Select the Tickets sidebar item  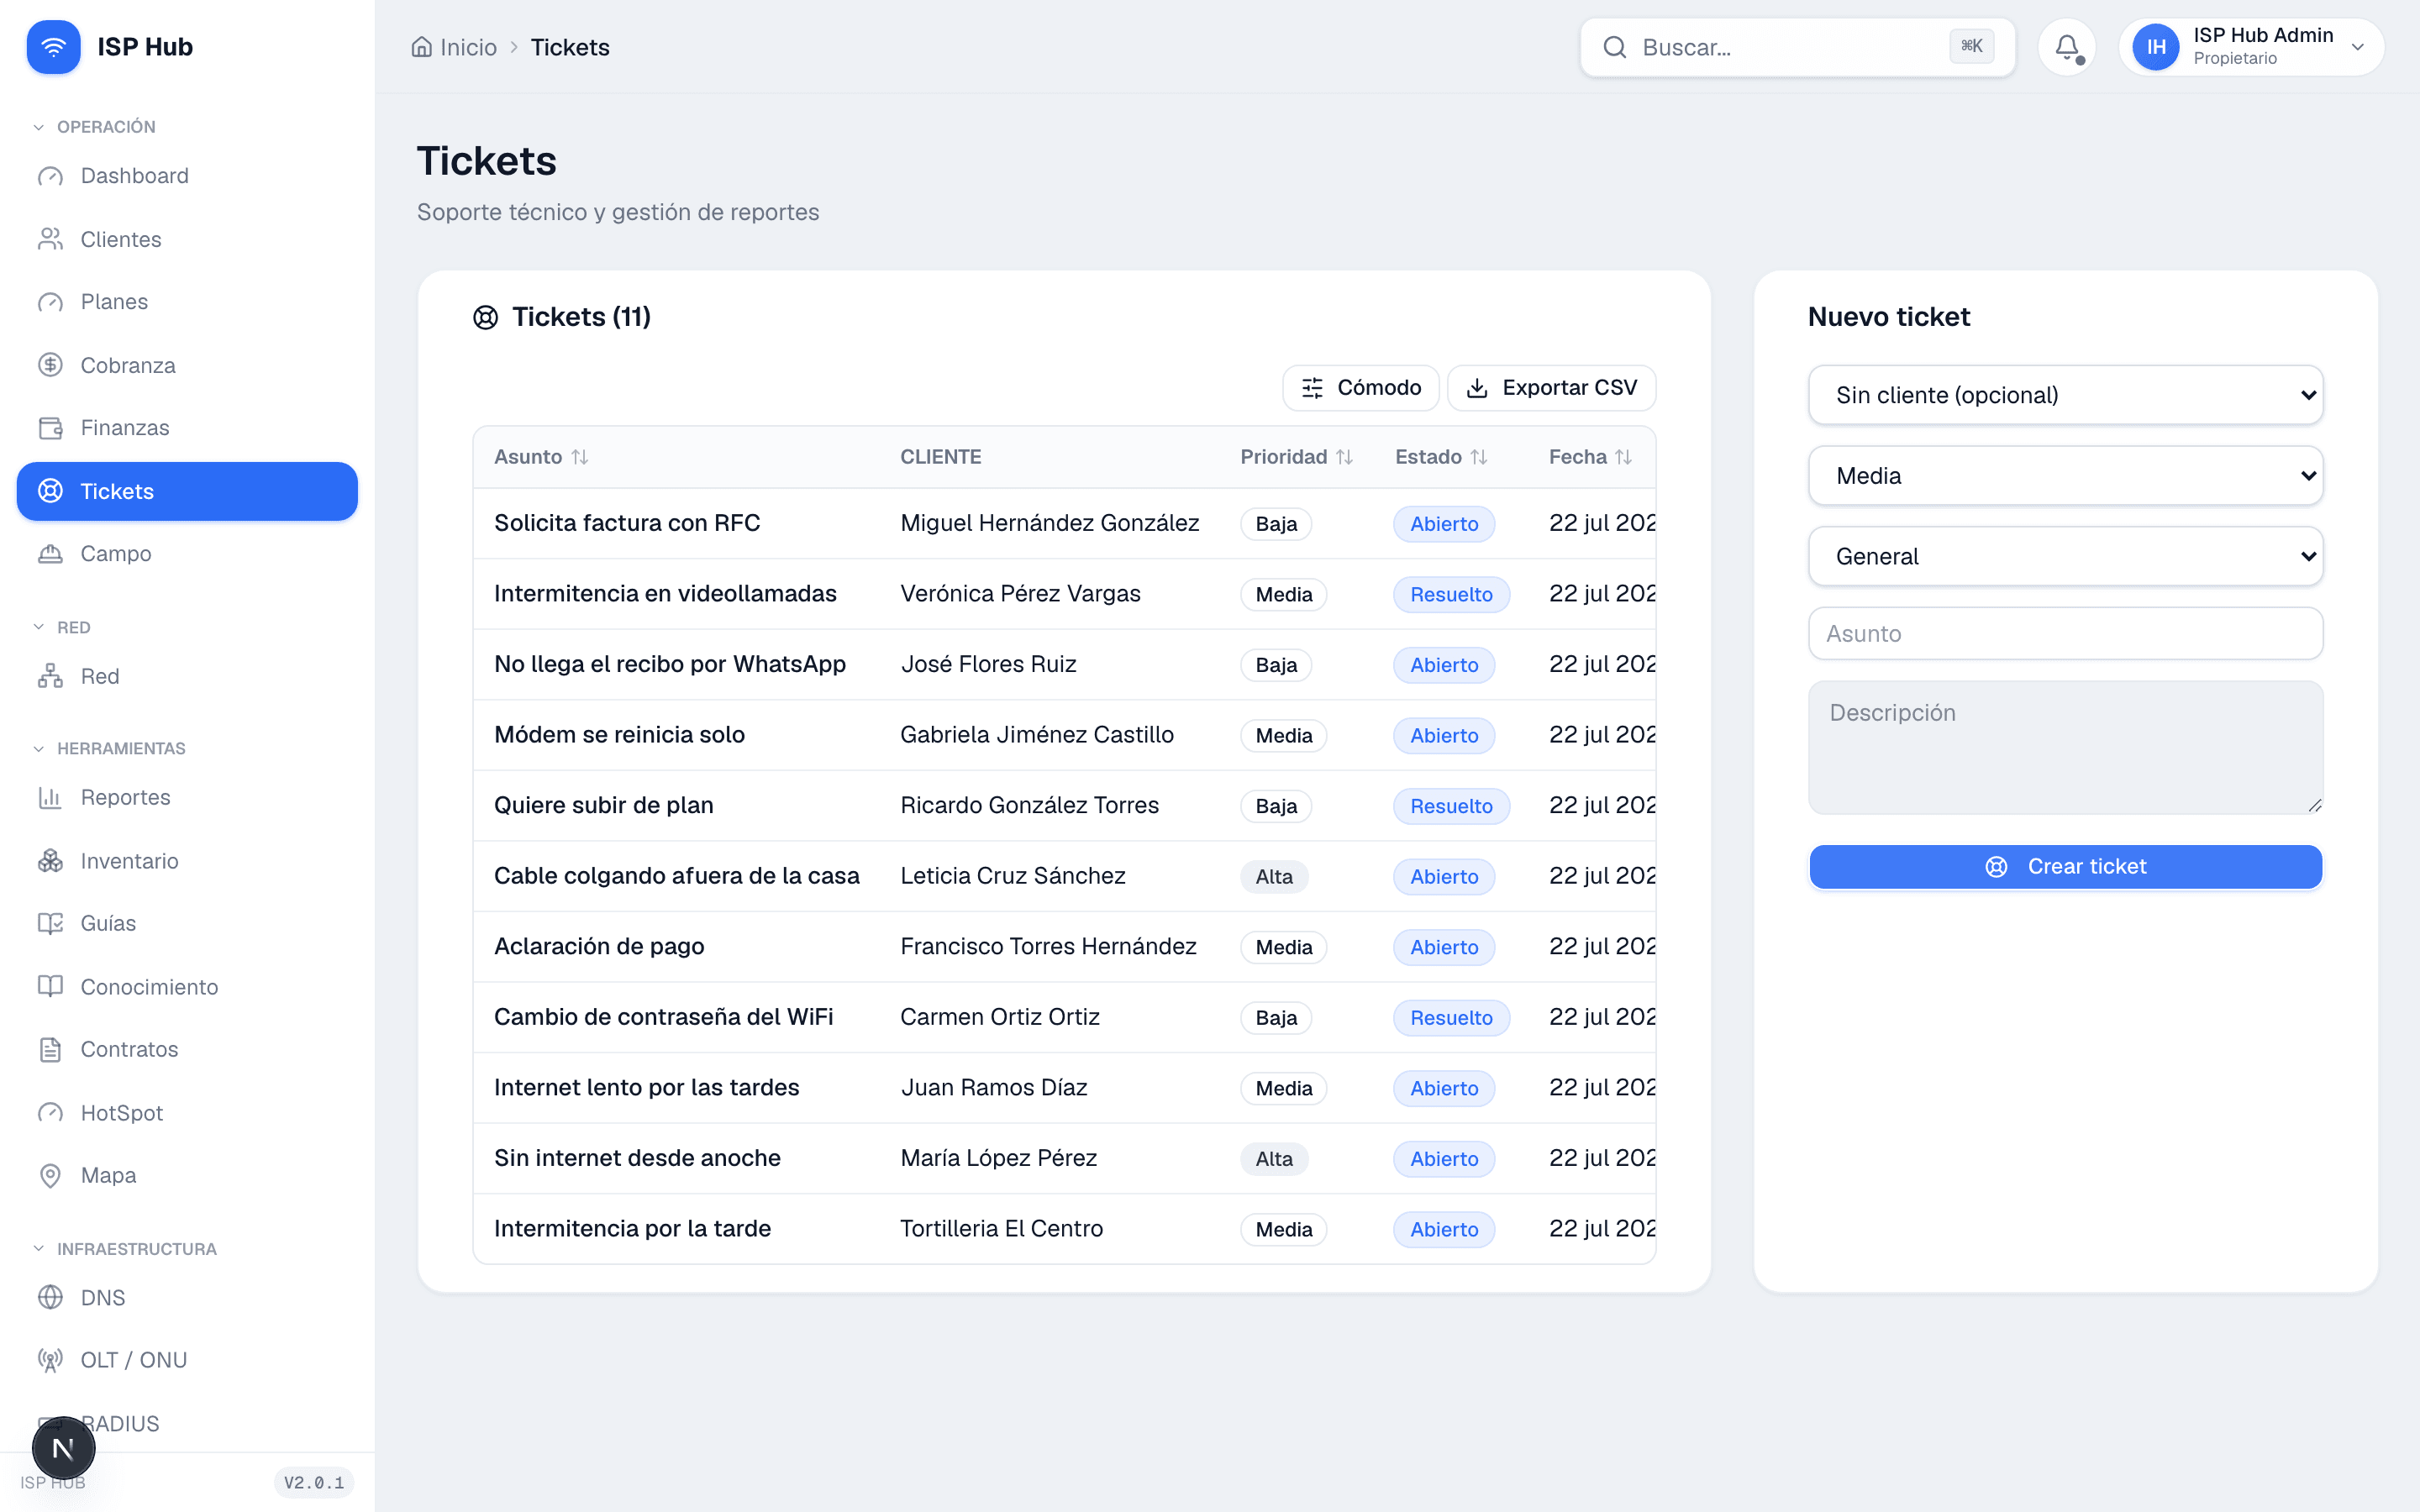pyautogui.click(x=187, y=491)
